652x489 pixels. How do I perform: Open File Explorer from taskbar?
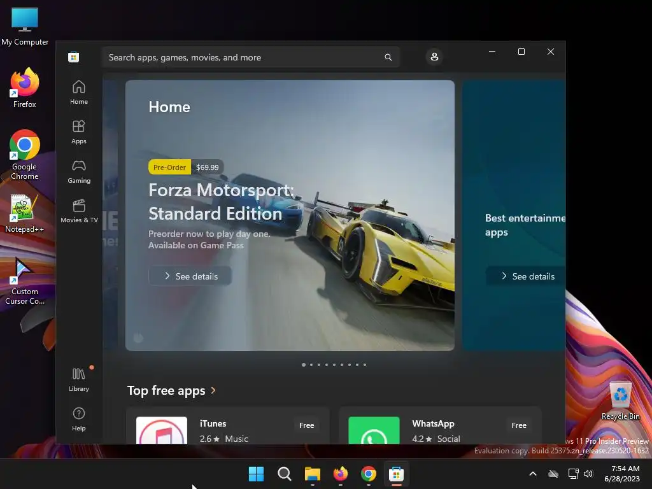pos(312,474)
